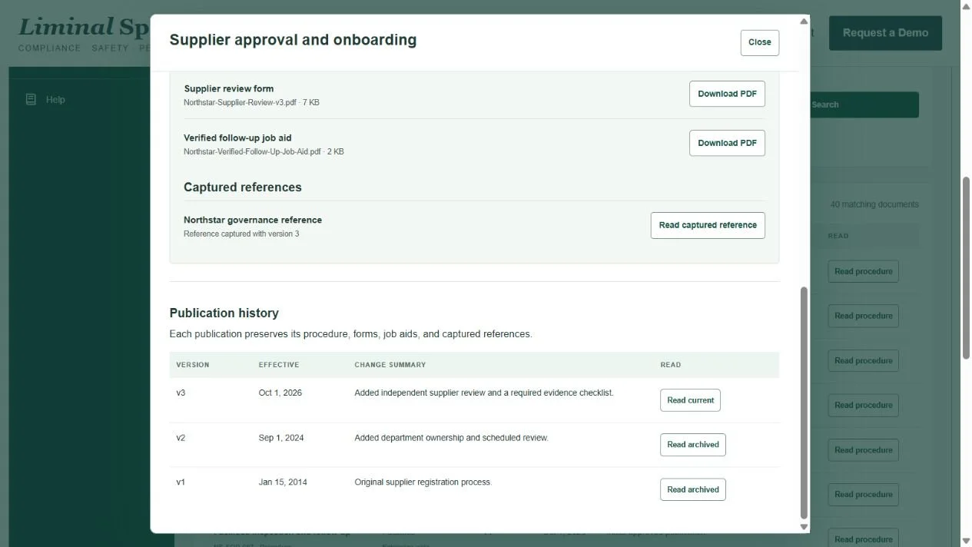972x547 pixels.
Task: Click the Jan 15, 2014 effective date
Action: (x=283, y=482)
